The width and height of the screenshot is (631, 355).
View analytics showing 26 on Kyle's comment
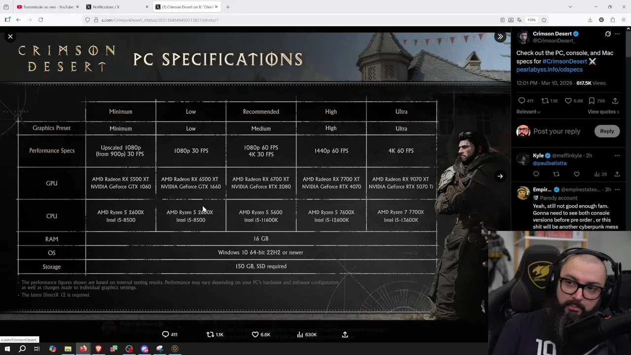click(x=600, y=174)
